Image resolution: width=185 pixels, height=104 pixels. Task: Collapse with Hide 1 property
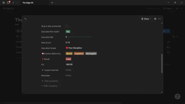pos(49,86)
